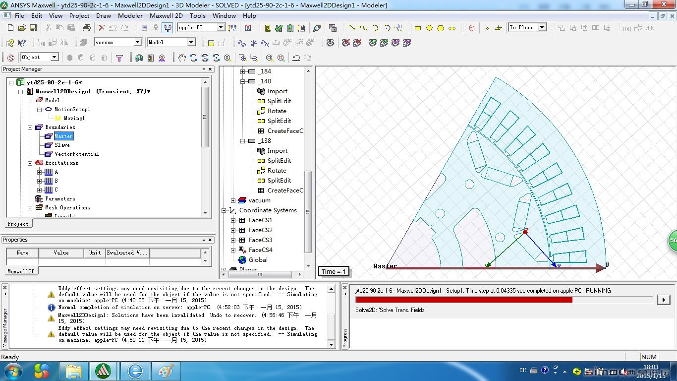Expand excitation C in project tree
Image resolution: width=677 pixels, height=381 pixels.
click(39, 190)
